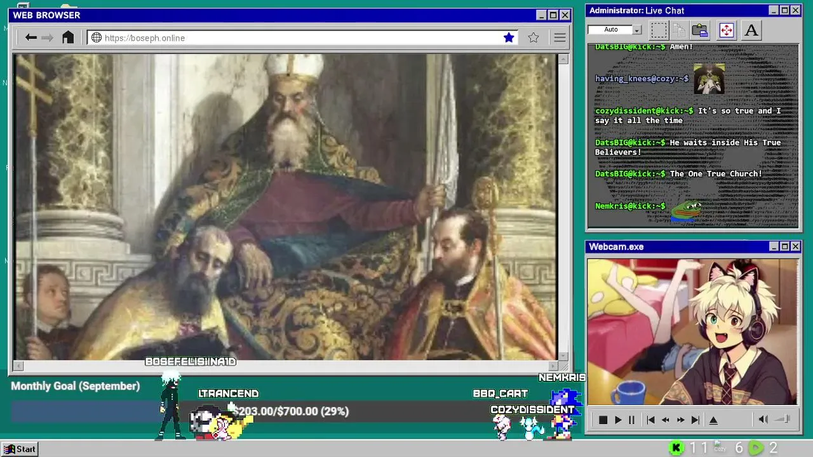813x457 pixels.
Task: Close the Web Browser window
Action: coord(565,15)
